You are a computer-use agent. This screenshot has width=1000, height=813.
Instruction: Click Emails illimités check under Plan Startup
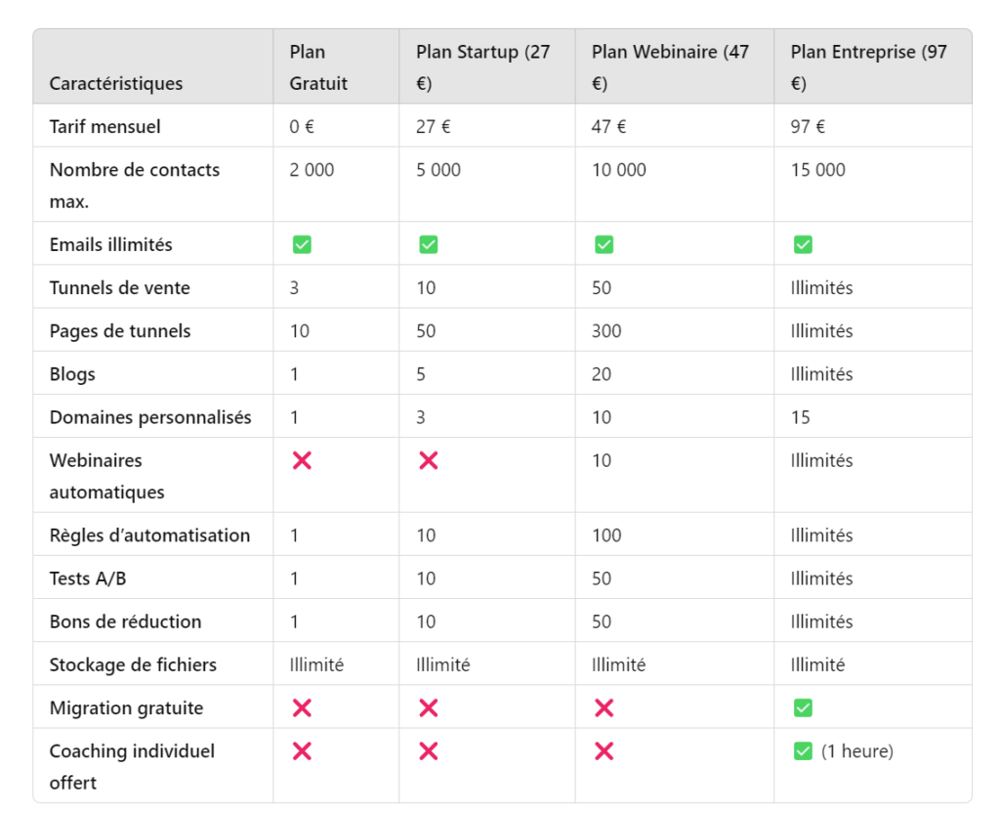pos(428,244)
